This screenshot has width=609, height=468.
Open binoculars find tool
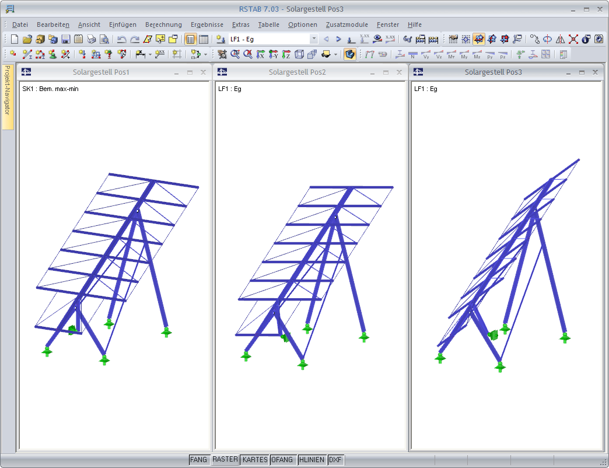point(407,39)
